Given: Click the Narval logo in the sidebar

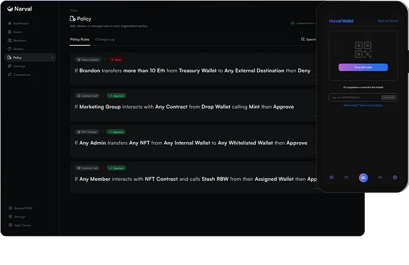Looking at the screenshot, I should (x=19, y=9).
